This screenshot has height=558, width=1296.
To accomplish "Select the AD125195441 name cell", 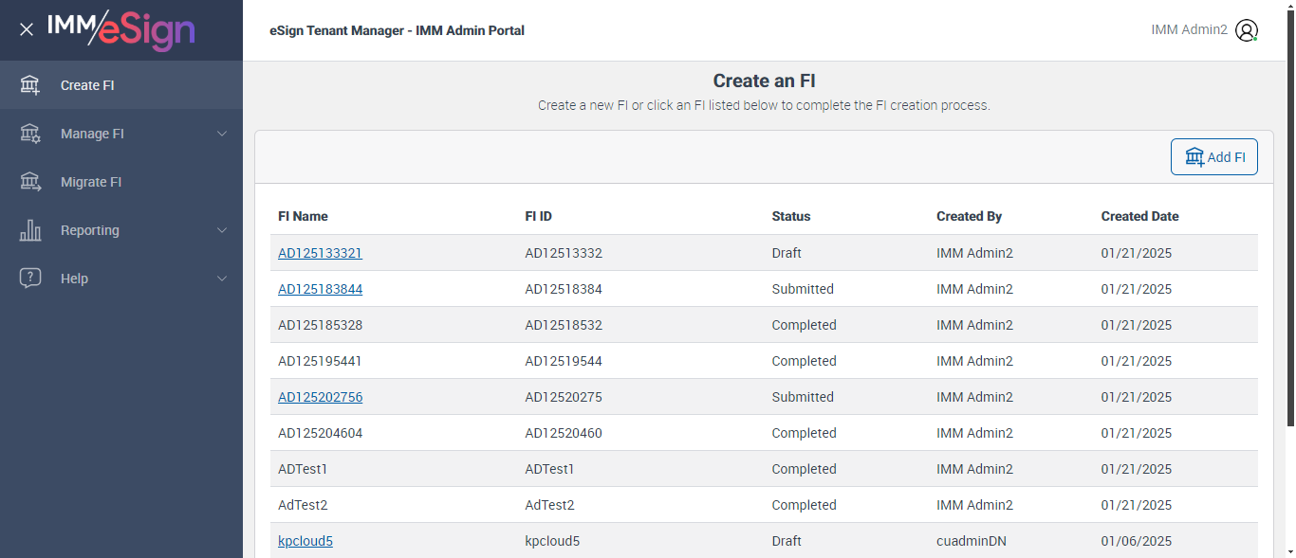I will pyautogui.click(x=320, y=361).
